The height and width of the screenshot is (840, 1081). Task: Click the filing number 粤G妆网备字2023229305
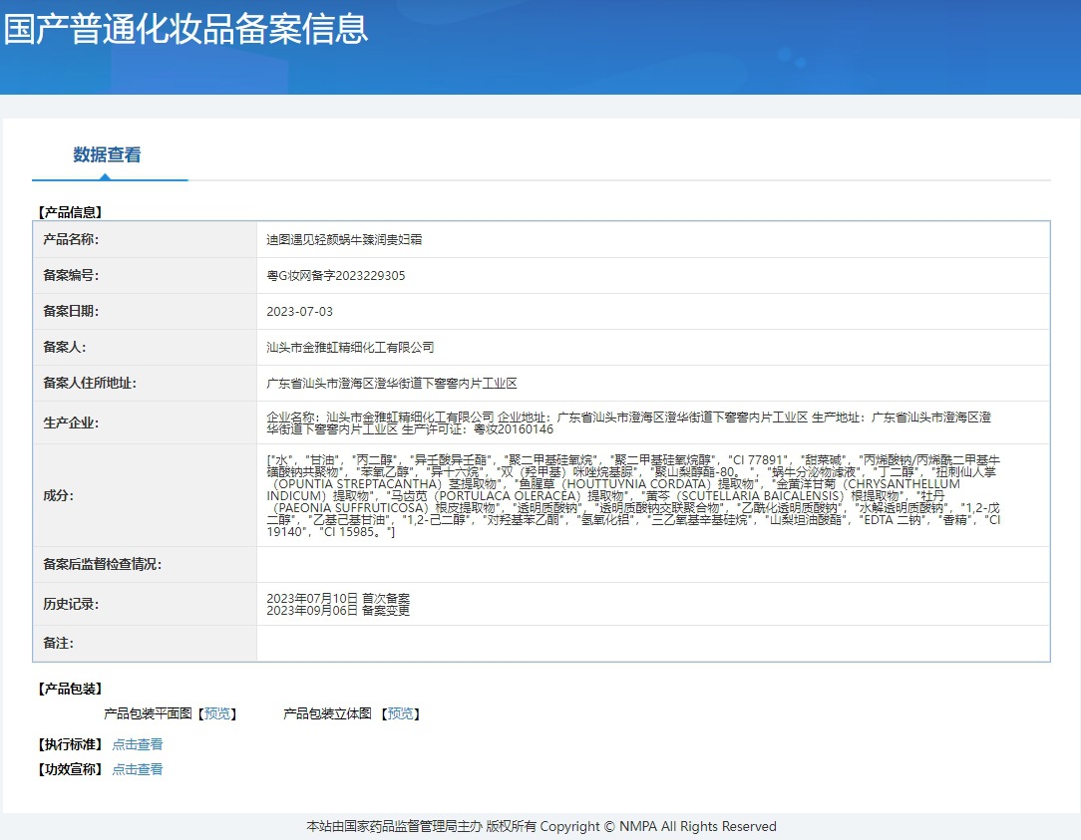coord(336,276)
